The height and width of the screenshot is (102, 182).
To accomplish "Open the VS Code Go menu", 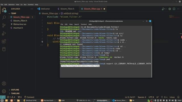I will (x=22, y=5).
